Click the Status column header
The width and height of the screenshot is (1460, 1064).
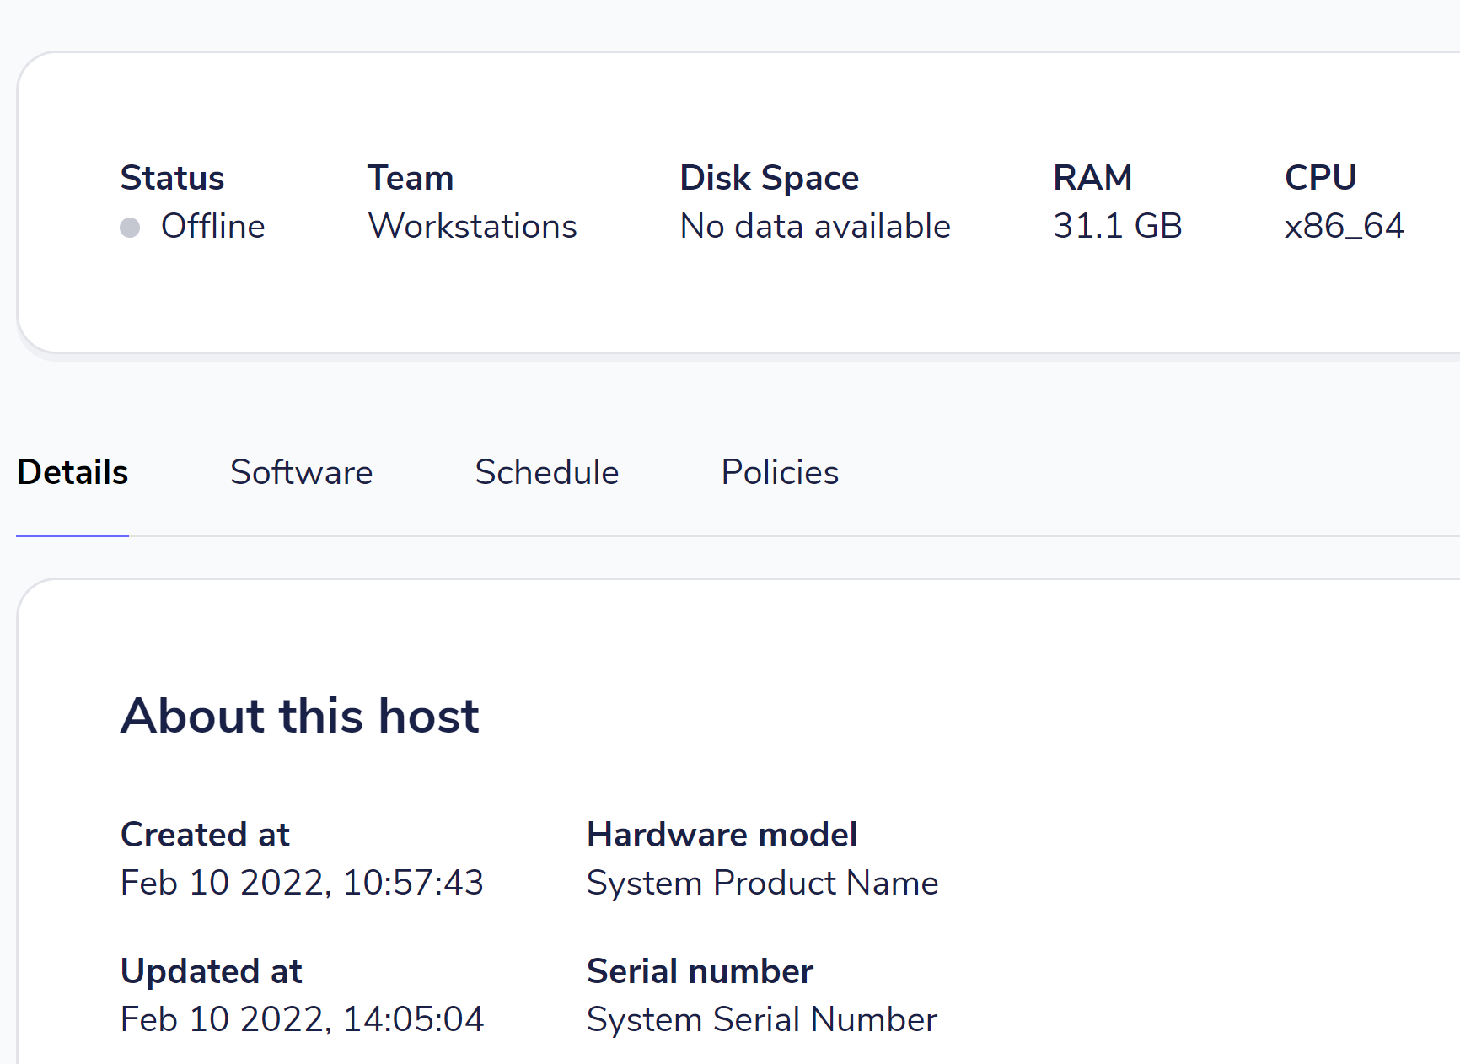[x=172, y=178]
